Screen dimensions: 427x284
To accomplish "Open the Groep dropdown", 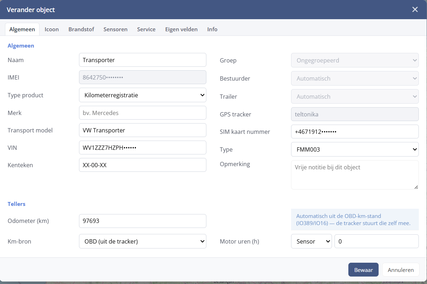I will [355, 60].
